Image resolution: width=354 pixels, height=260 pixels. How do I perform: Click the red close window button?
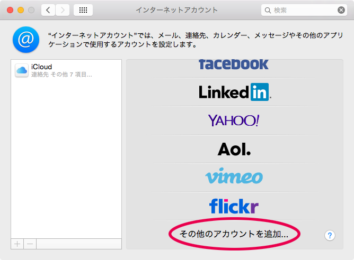click(x=10, y=10)
